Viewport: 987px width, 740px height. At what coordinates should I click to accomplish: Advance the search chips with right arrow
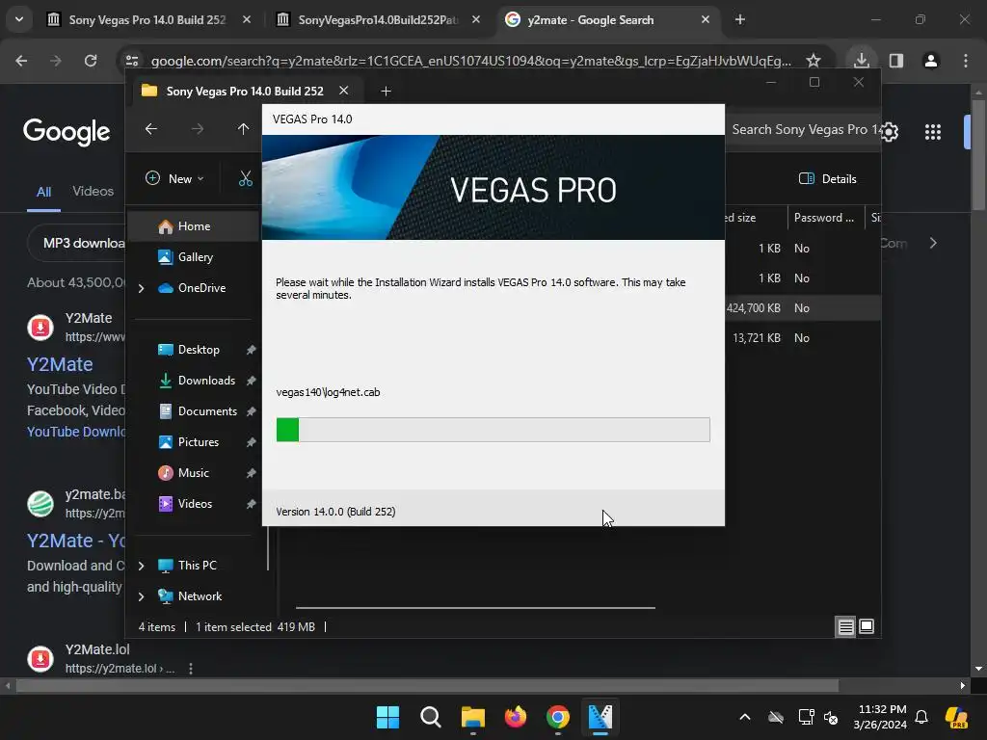[933, 243]
